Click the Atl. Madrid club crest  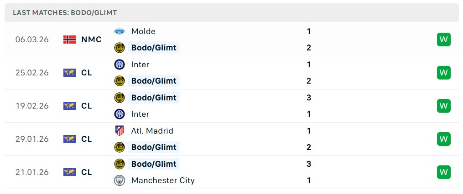click(x=120, y=131)
